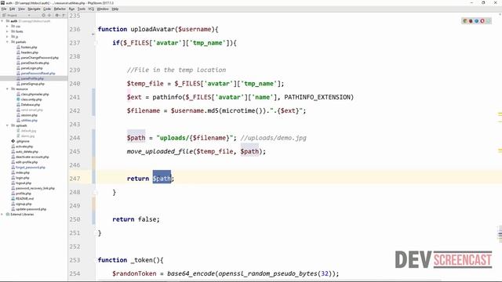This screenshot has width=502, height=282.
Task: Expand the fonts folder
Action: coord(7,31)
